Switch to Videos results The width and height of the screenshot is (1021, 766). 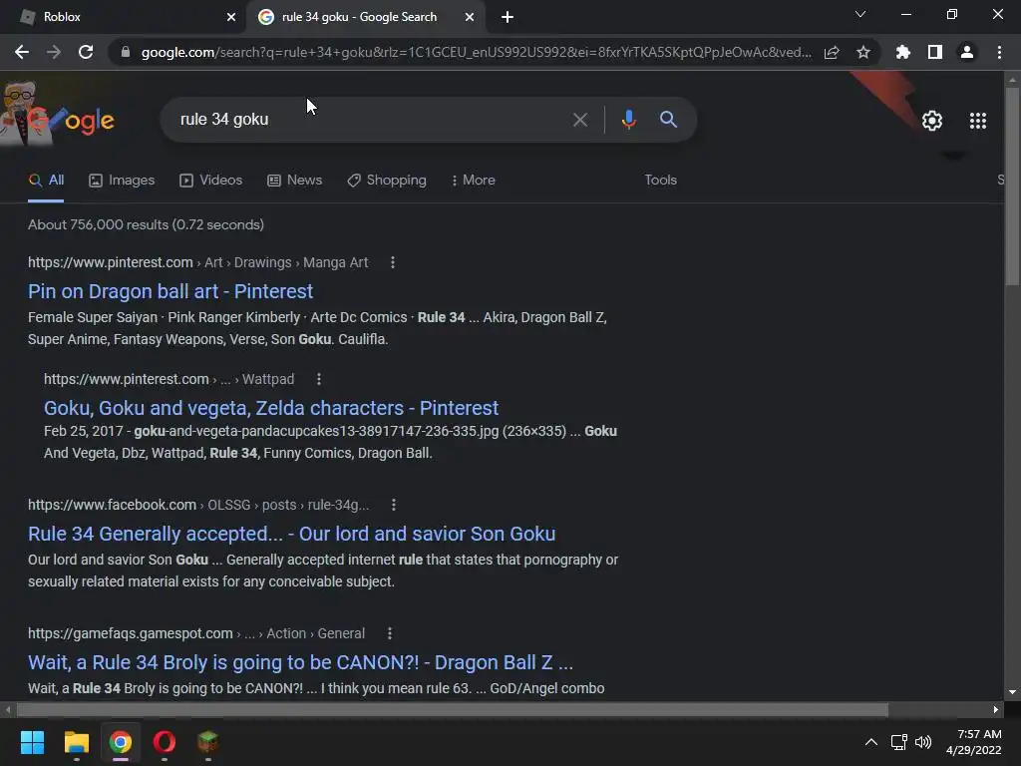[x=211, y=181]
